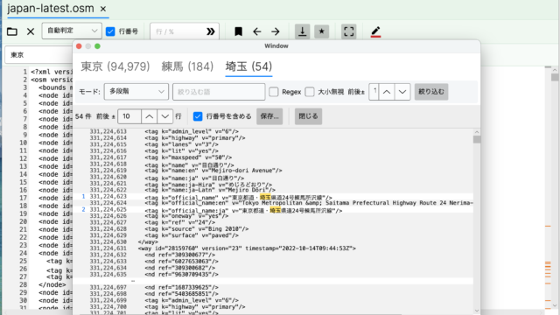Go to next bookmark with right arrow

point(276,31)
